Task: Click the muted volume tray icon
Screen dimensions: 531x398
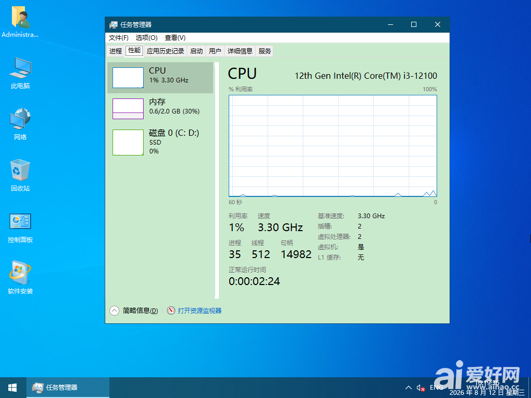Action: pyautogui.click(x=420, y=388)
